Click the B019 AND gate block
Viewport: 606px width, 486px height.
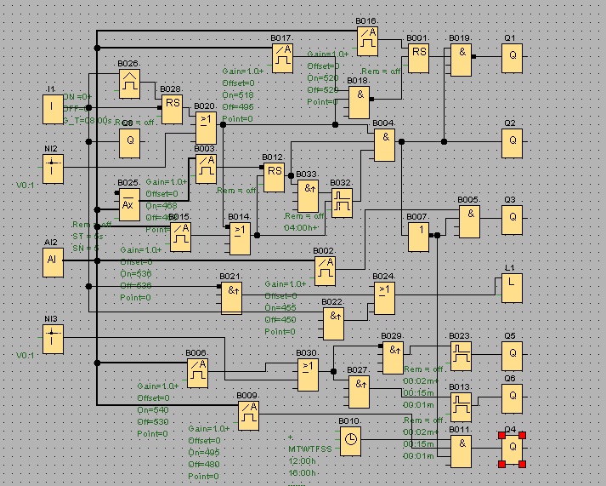(x=461, y=60)
